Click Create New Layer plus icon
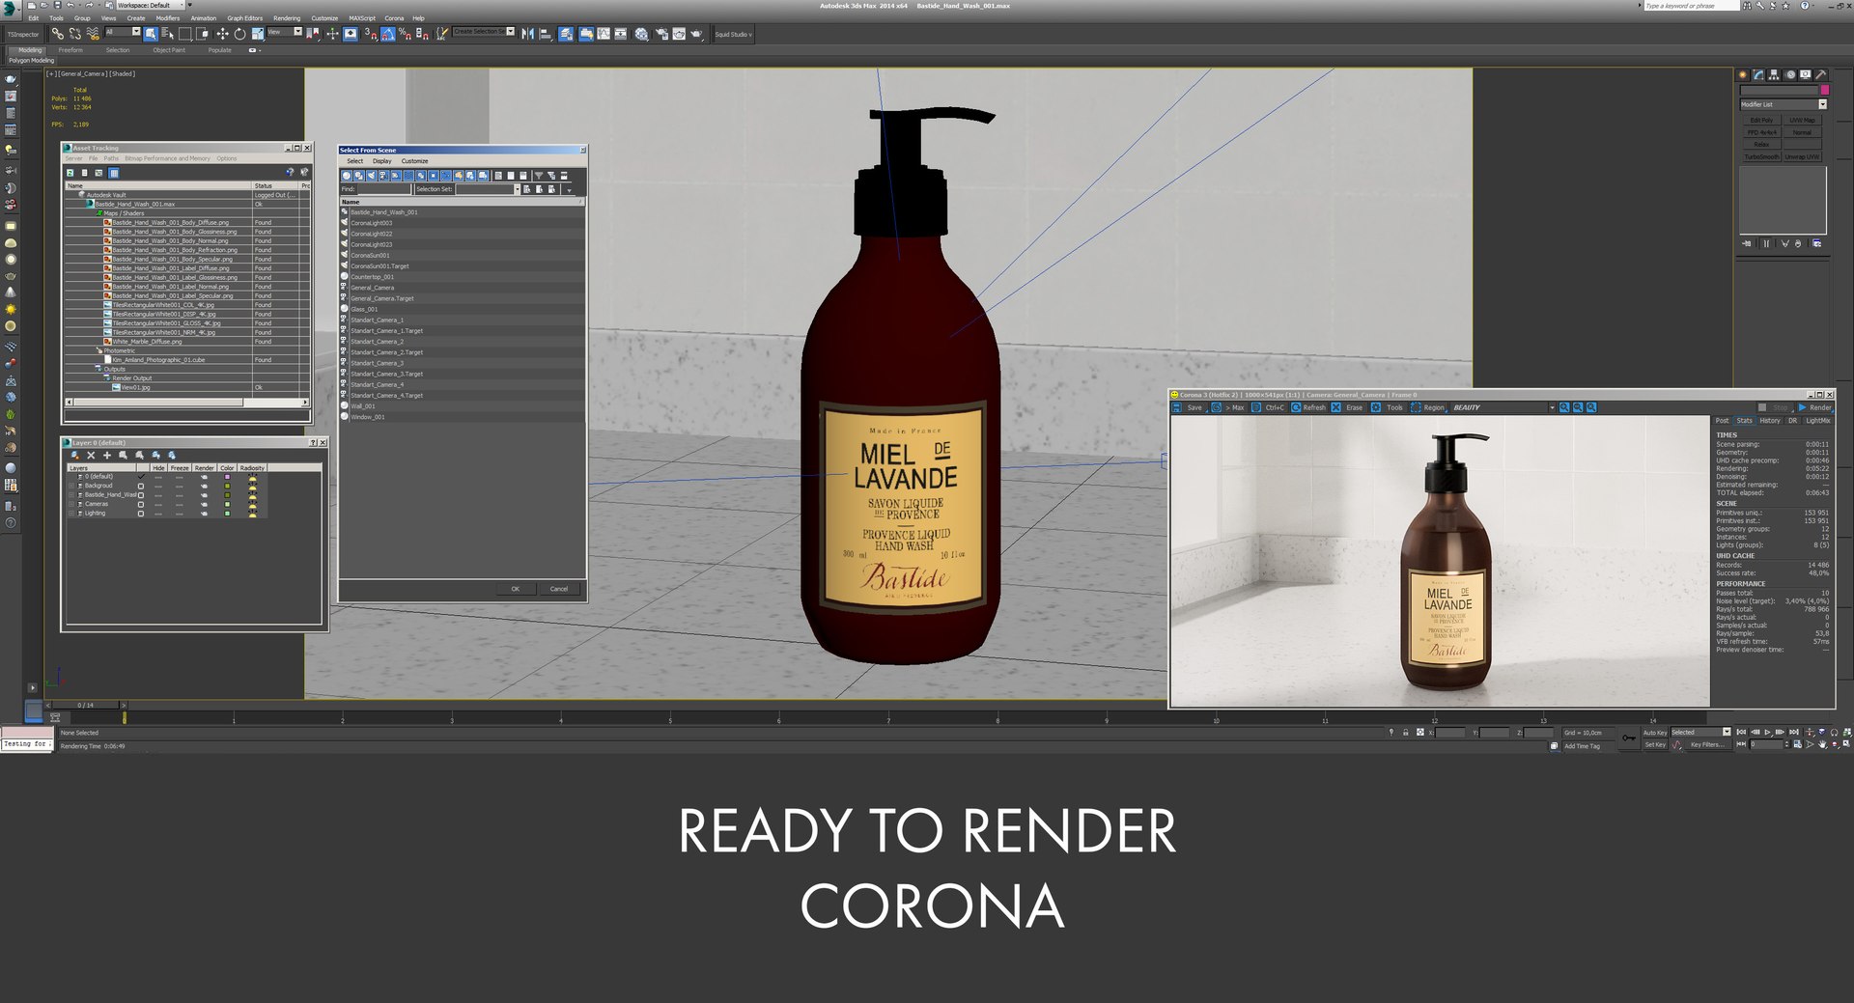Image resolution: width=1854 pixels, height=1003 pixels. pyautogui.click(x=107, y=455)
